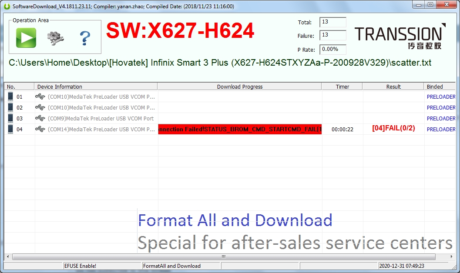Click PRELOADER binding in row 01

[x=441, y=97]
